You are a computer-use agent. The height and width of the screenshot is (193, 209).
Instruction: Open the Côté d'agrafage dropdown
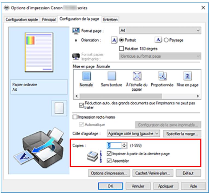click(x=133, y=133)
